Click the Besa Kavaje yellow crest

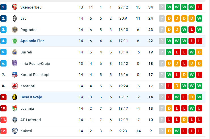[x=14, y=97]
